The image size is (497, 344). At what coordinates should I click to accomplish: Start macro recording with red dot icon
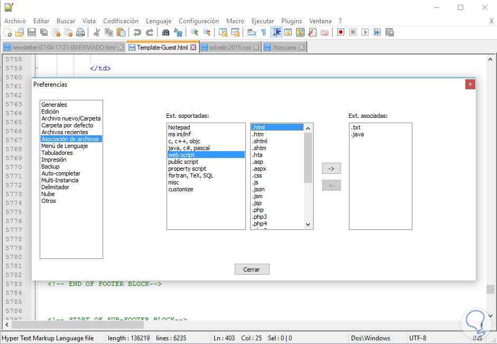coord(340,32)
